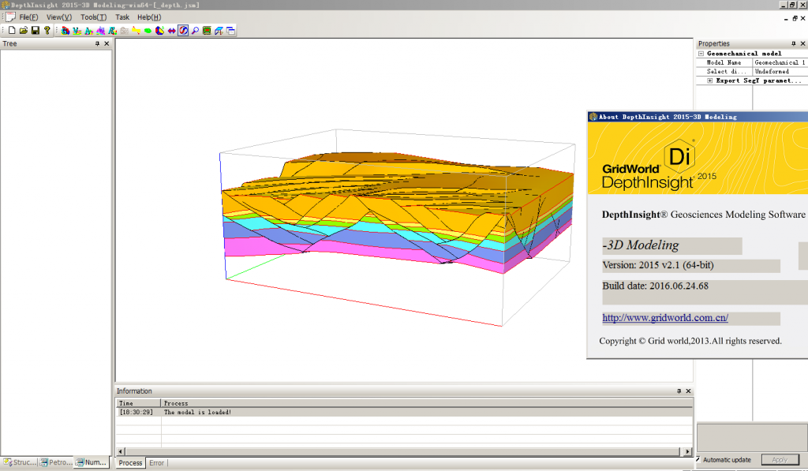
Task: Click the 'Build date: 2016.06.24.68' text
Action: (656, 286)
